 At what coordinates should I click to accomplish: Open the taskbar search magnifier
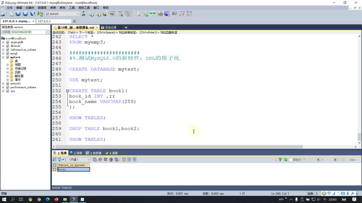13,199
